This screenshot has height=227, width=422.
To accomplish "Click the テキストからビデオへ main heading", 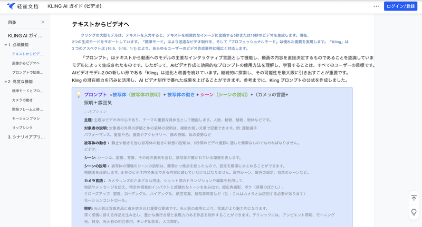I will [100, 24].
